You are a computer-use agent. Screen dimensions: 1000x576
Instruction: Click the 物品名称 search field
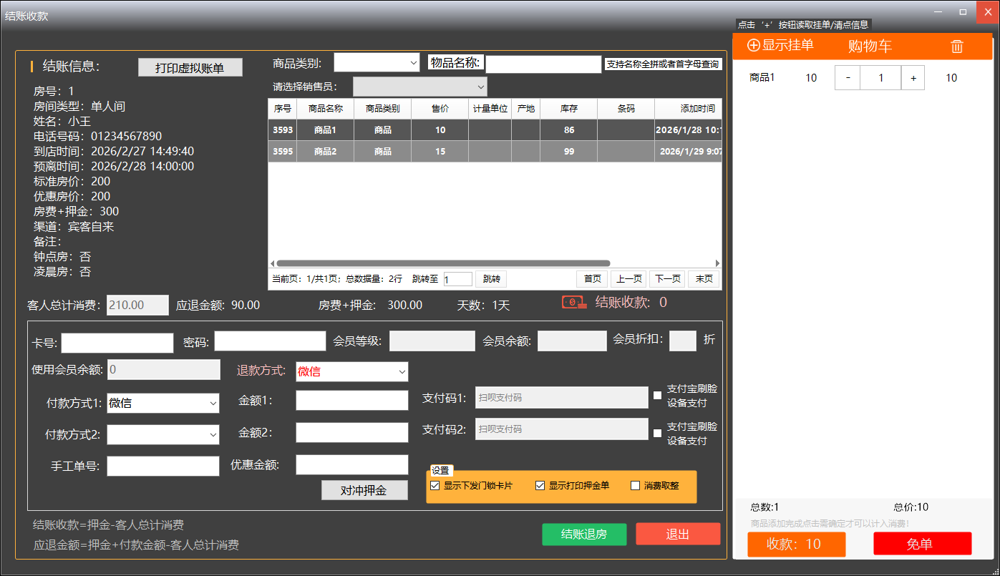click(x=543, y=64)
